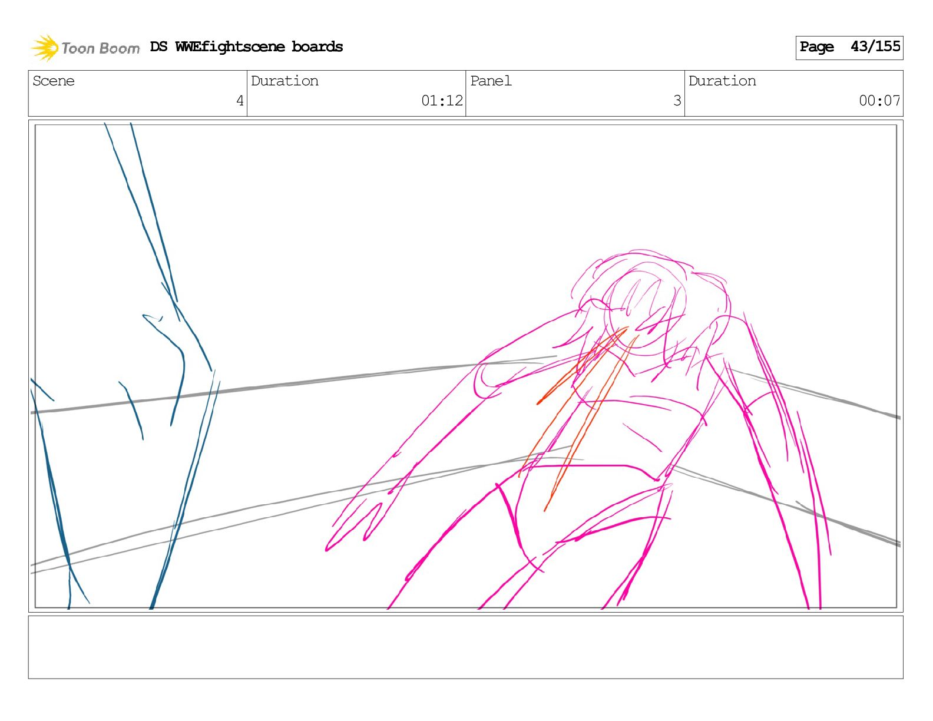Select the title 'DS WWEfightscene boards'

(246, 47)
